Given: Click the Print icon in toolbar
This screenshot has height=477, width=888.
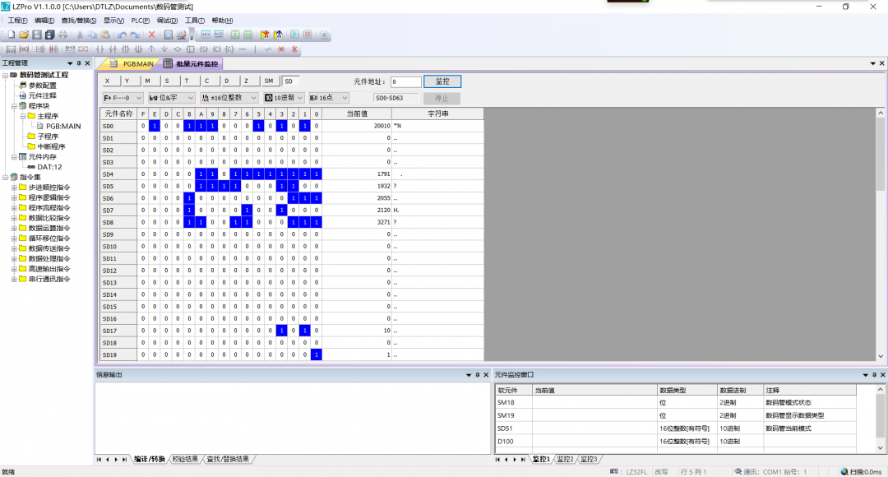Looking at the screenshot, I should tap(63, 35).
